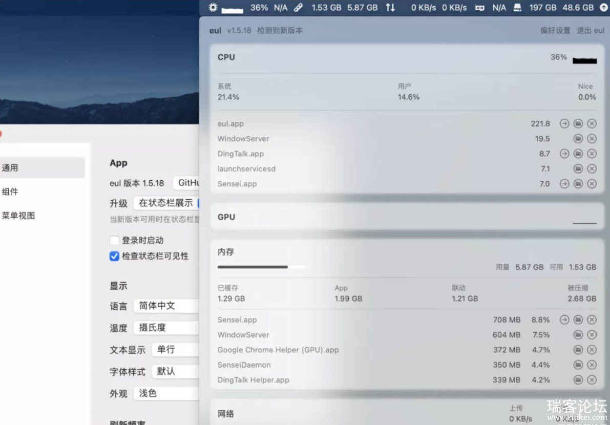
Task: Click the disk icon in the menu bar
Action: click(x=517, y=8)
